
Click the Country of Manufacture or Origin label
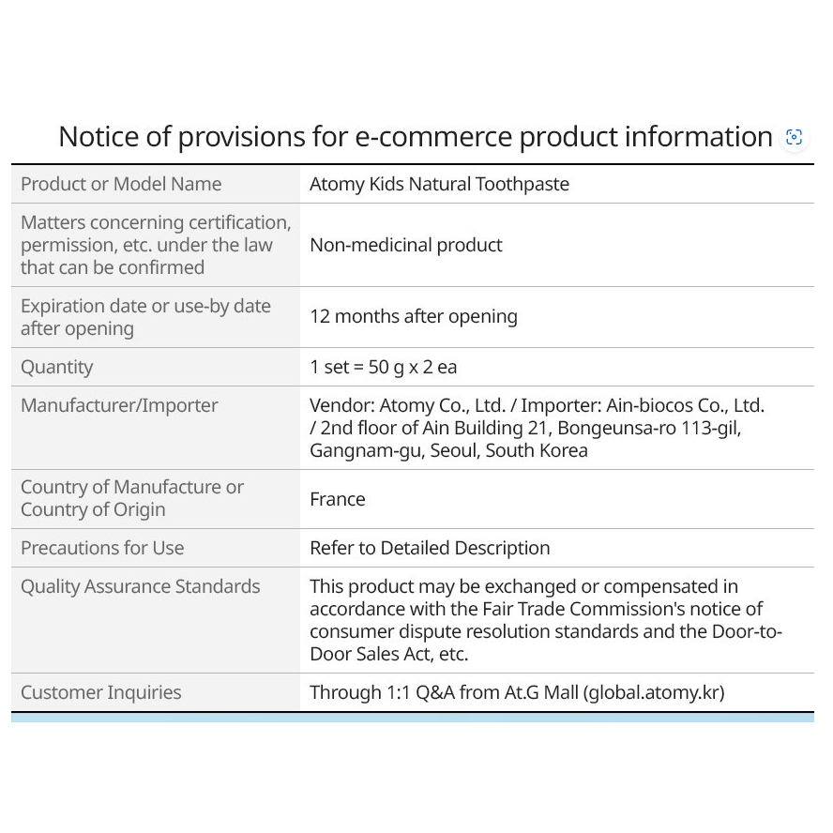point(132,498)
